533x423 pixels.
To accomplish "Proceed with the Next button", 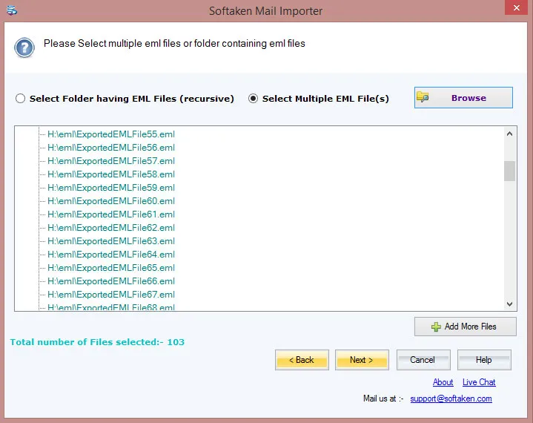I will tap(362, 360).
